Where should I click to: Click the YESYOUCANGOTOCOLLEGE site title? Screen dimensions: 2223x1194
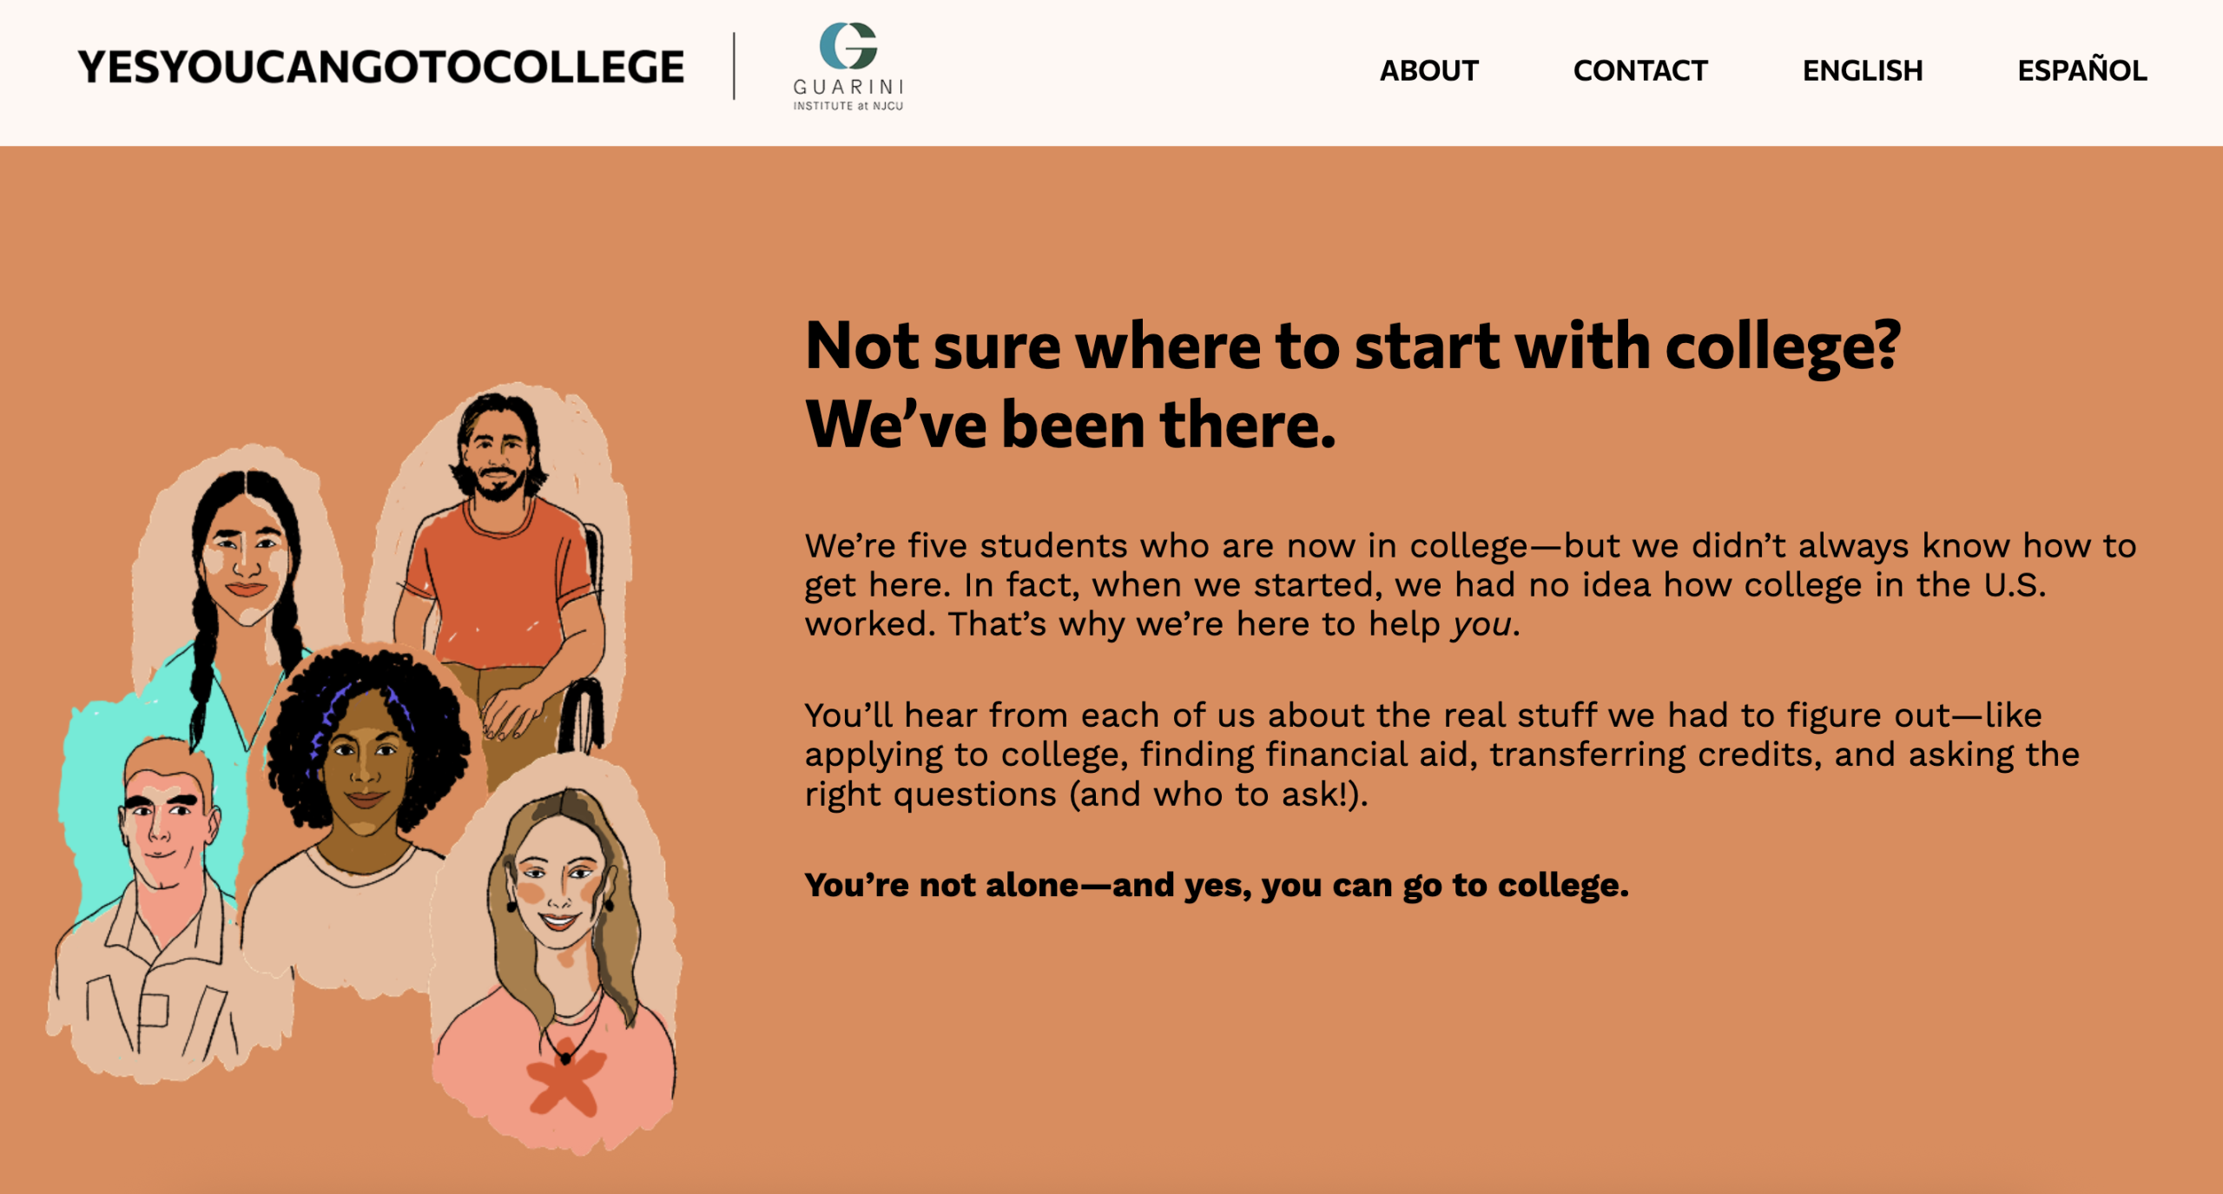click(x=381, y=68)
